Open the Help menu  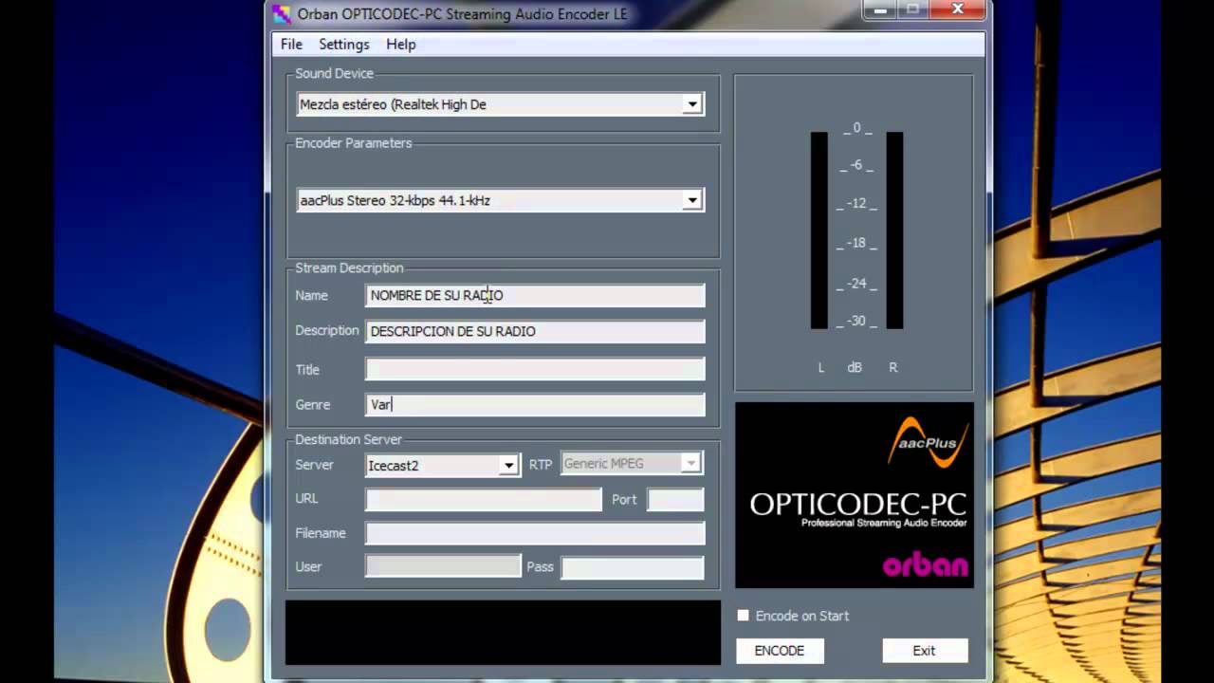pyautogui.click(x=401, y=45)
